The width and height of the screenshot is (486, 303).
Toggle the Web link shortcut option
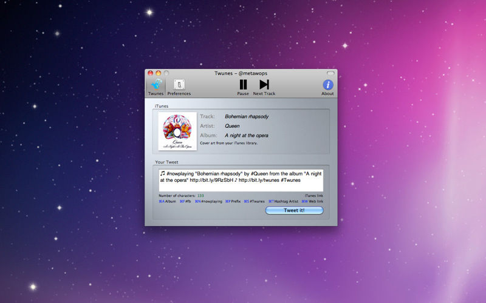click(x=312, y=201)
